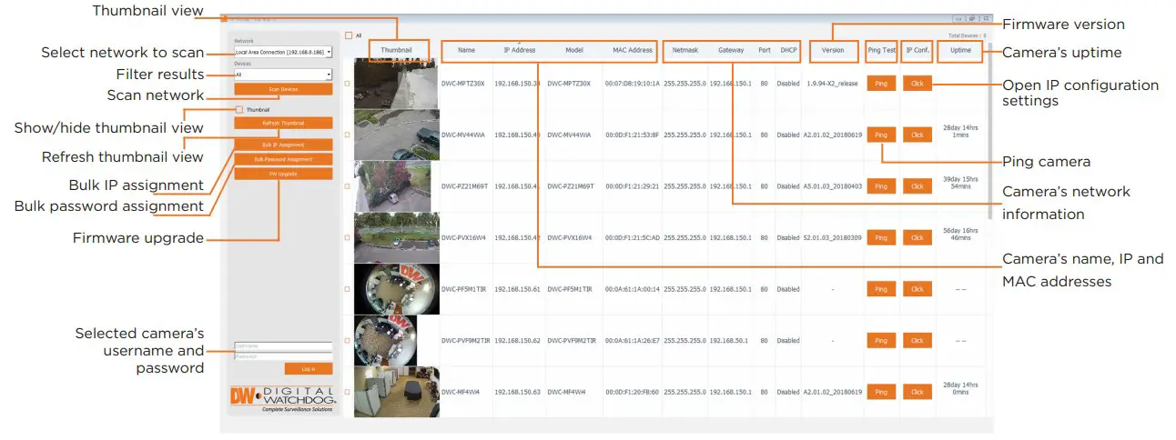Tick the checkbox for DWC-PF5M1TIR row
The height and width of the screenshot is (440, 1176).
pyautogui.click(x=347, y=289)
